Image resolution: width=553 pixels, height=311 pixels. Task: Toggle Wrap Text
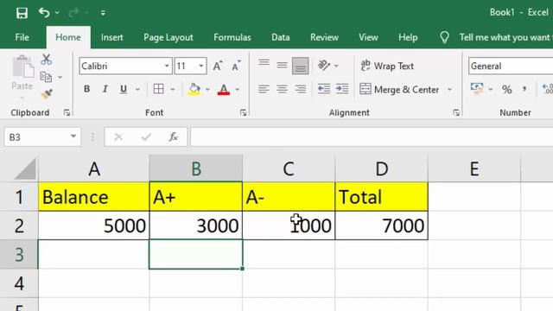click(387, 66)
